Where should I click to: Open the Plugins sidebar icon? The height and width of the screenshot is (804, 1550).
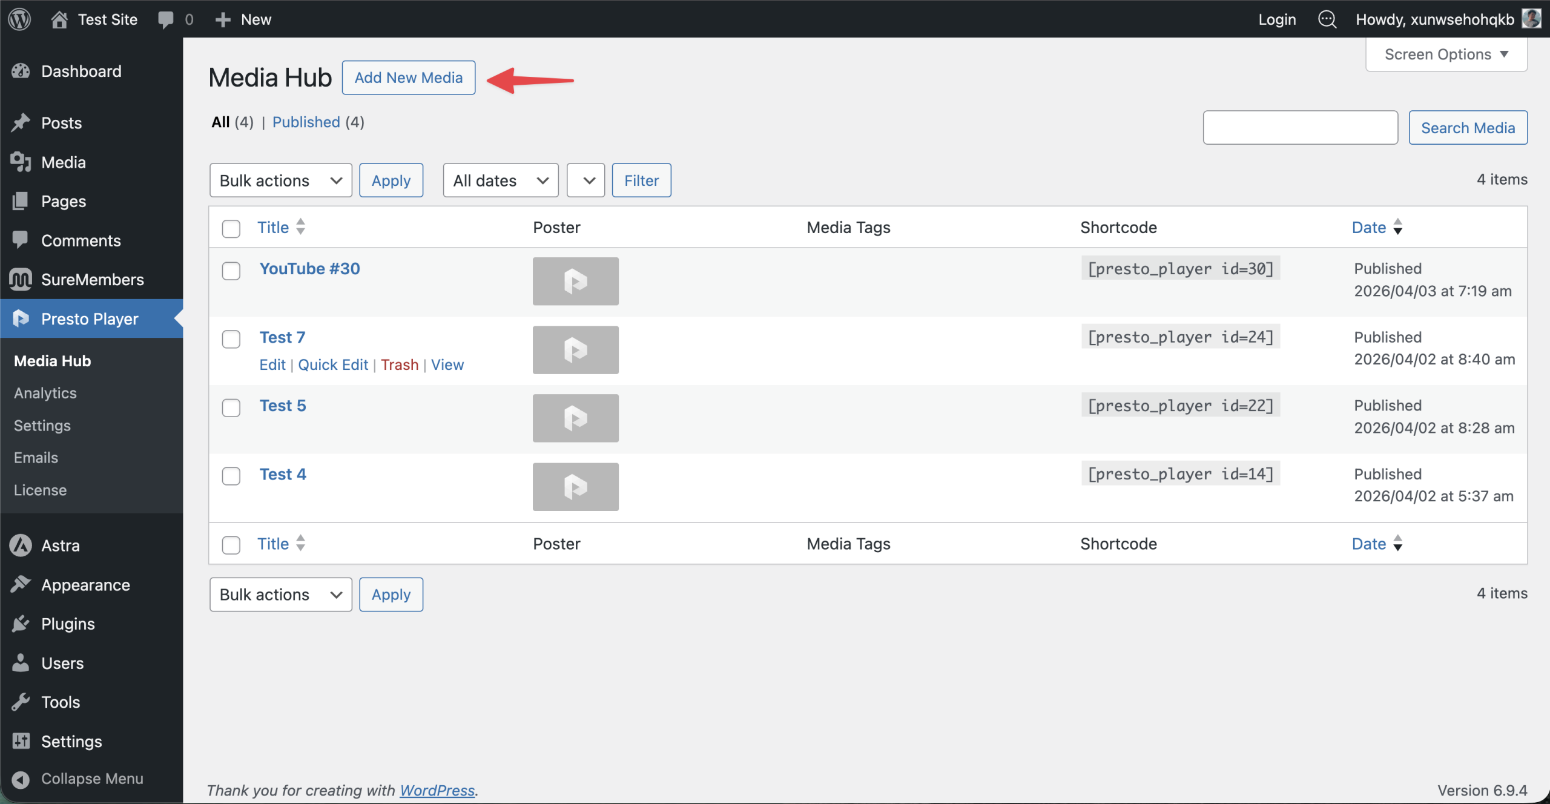(20, 624)
